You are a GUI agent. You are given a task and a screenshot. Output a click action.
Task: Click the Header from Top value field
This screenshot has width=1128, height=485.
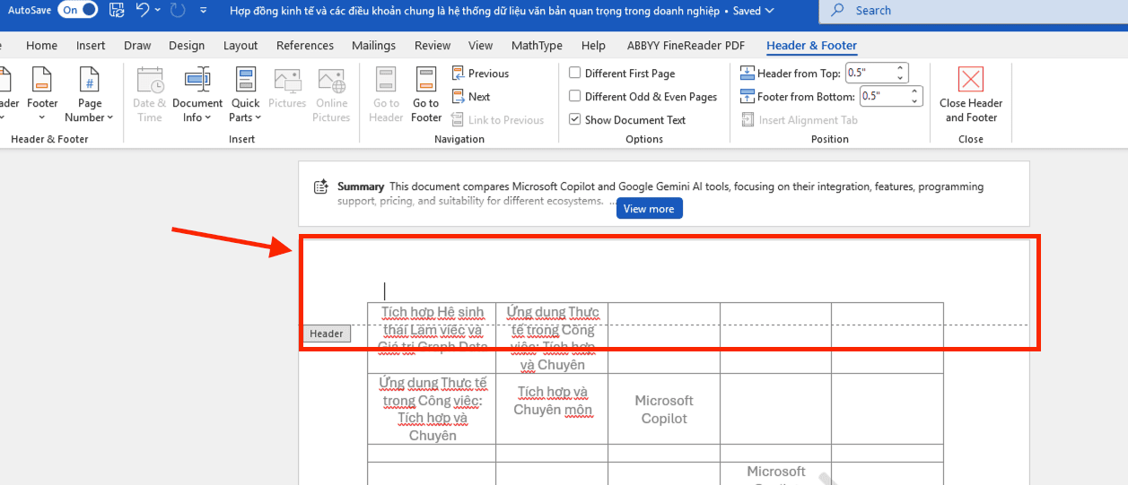[870, 74]
